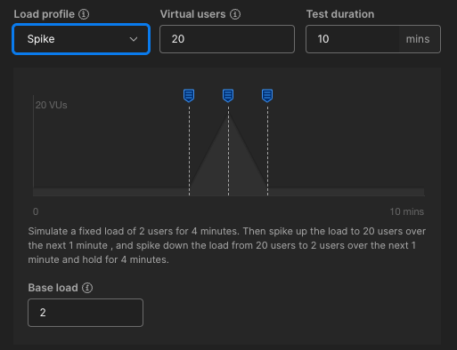Focus the Test duration field showing 10
This screenshot has height=350, width=457.
tap(353, 39)
